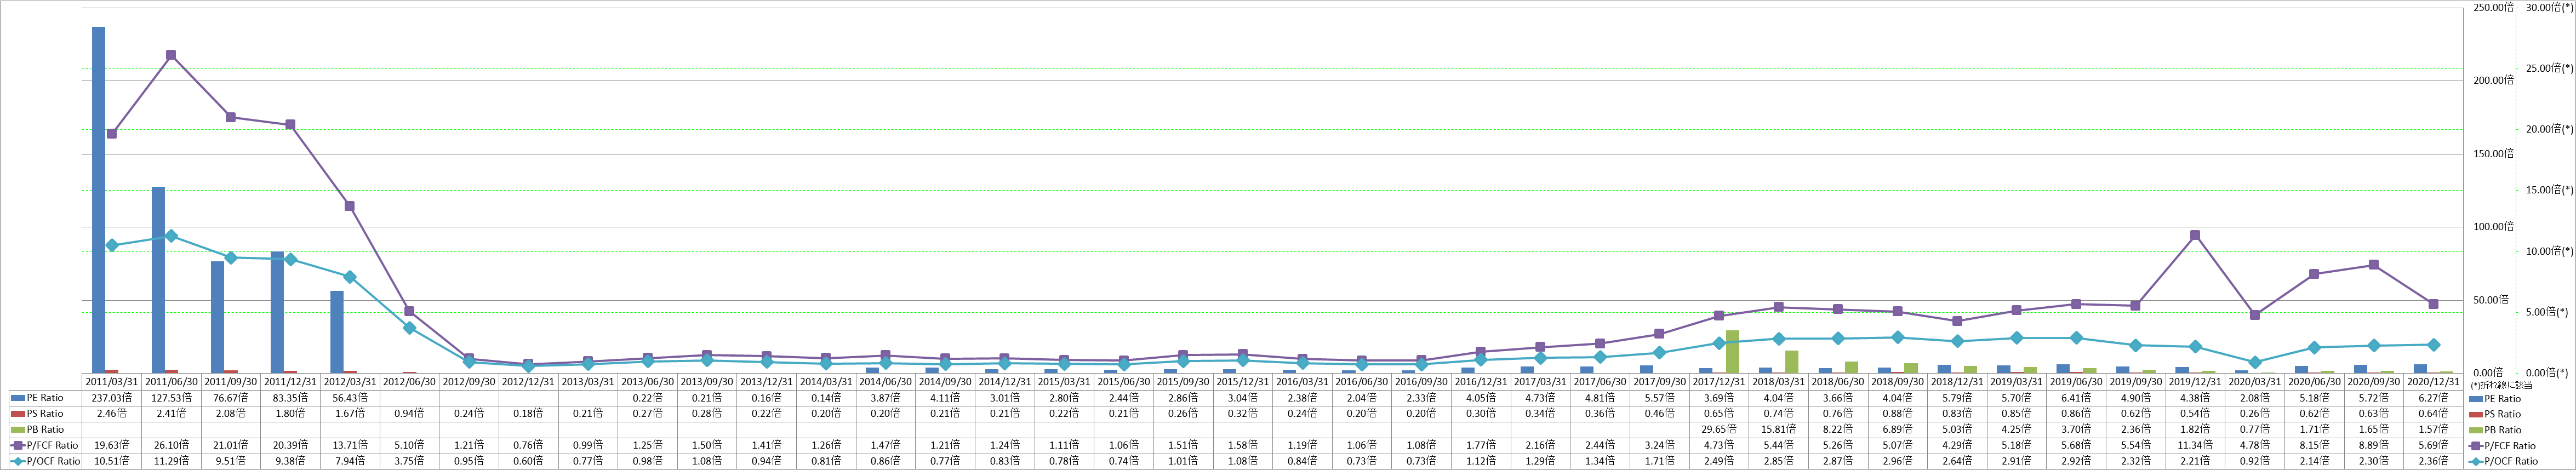
Task: Select the teal P/OCF Ratio diamond marker in the right-side legend
Action: [2475, 462]
